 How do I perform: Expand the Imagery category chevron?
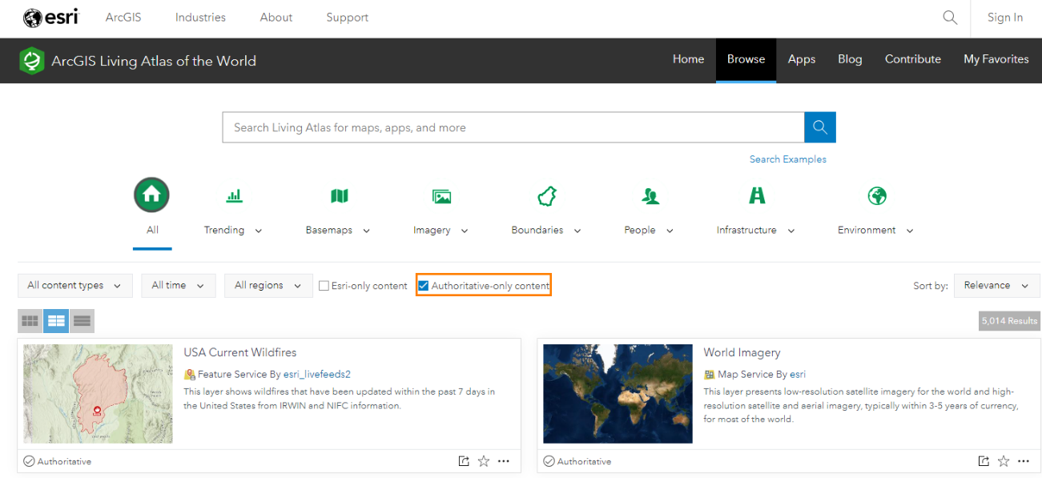coord(465,231)
